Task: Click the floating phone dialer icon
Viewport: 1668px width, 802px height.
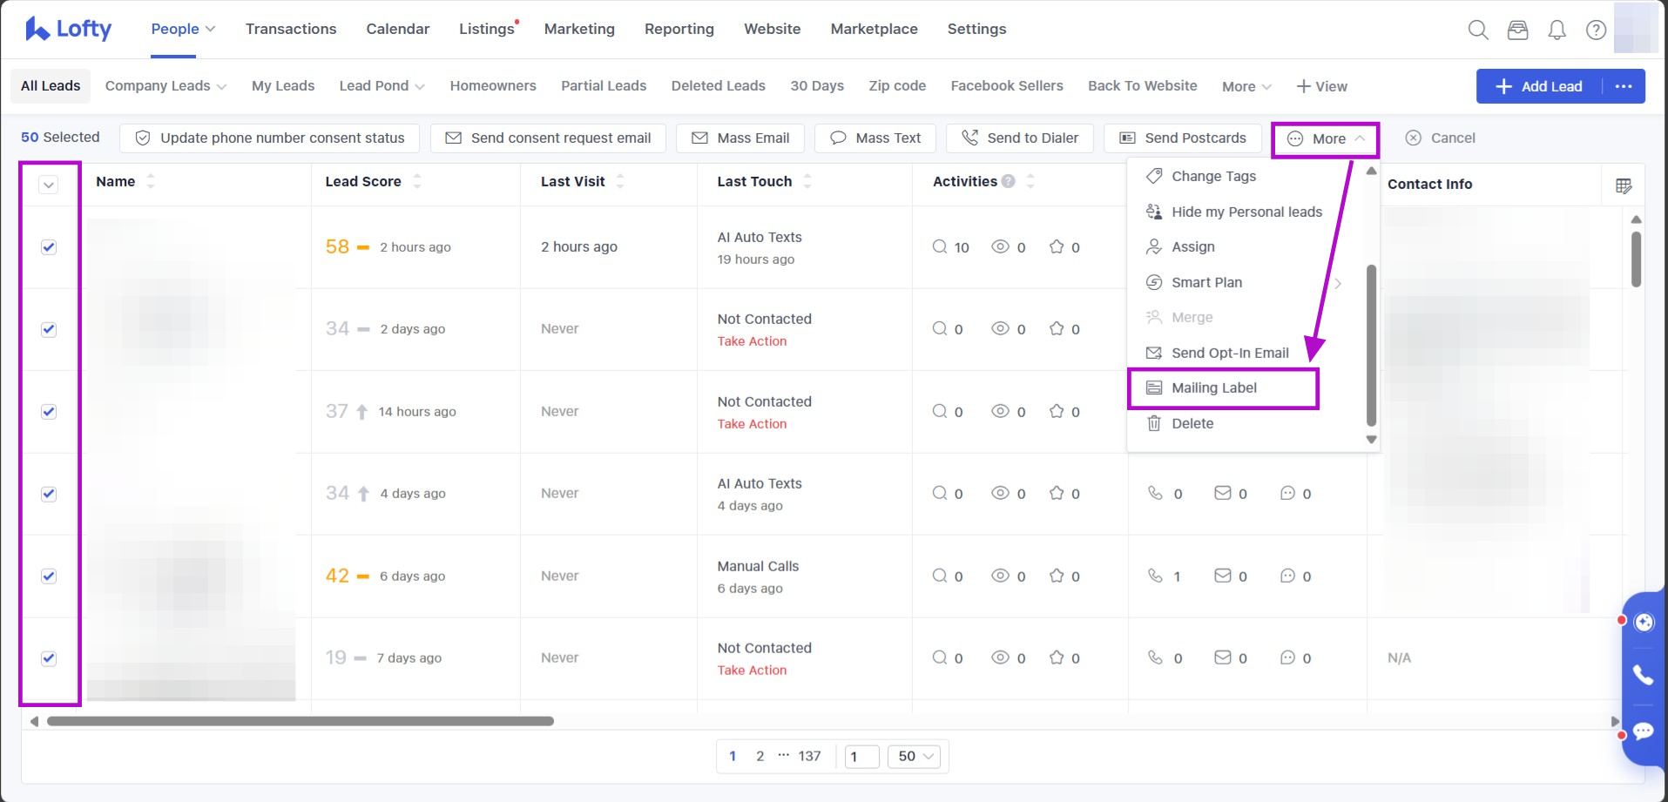Action: [x=1643, y=675]
